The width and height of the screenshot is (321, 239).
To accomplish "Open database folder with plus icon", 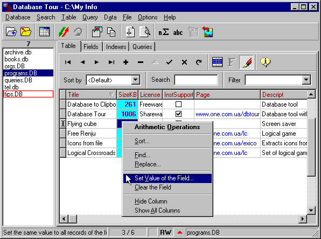I will click(x=11, y=32).
